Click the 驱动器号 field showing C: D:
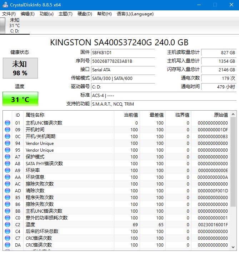This screenshot has width=239, height=253. (x=123, y=87)
